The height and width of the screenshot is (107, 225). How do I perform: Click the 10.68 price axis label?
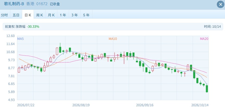click(x=10, y=52)
